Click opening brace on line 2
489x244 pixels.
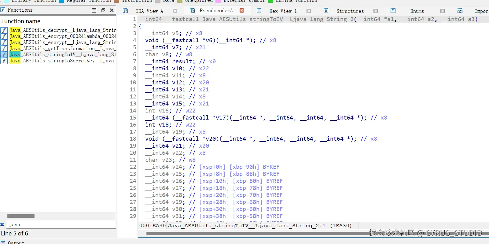[140, 26]
